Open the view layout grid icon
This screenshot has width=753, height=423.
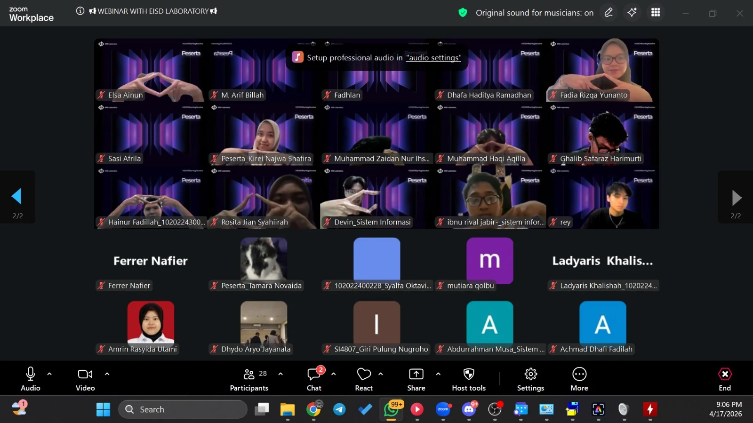click(x=656, y=13)
